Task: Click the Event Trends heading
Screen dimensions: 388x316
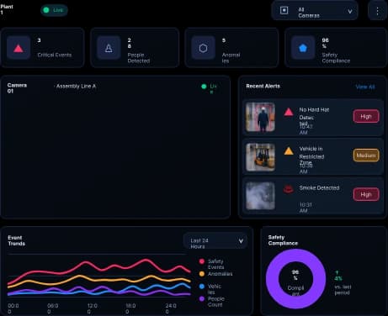Action: coord(16,240)
